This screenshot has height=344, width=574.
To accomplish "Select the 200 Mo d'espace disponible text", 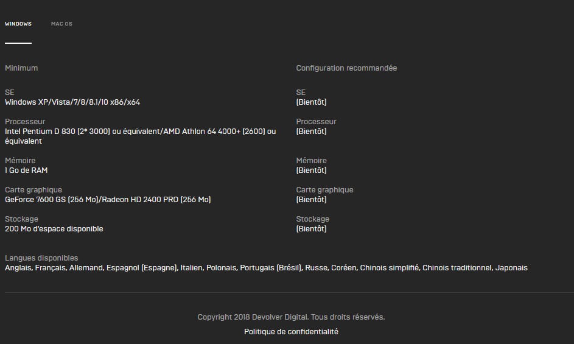I will click(54, 229).
